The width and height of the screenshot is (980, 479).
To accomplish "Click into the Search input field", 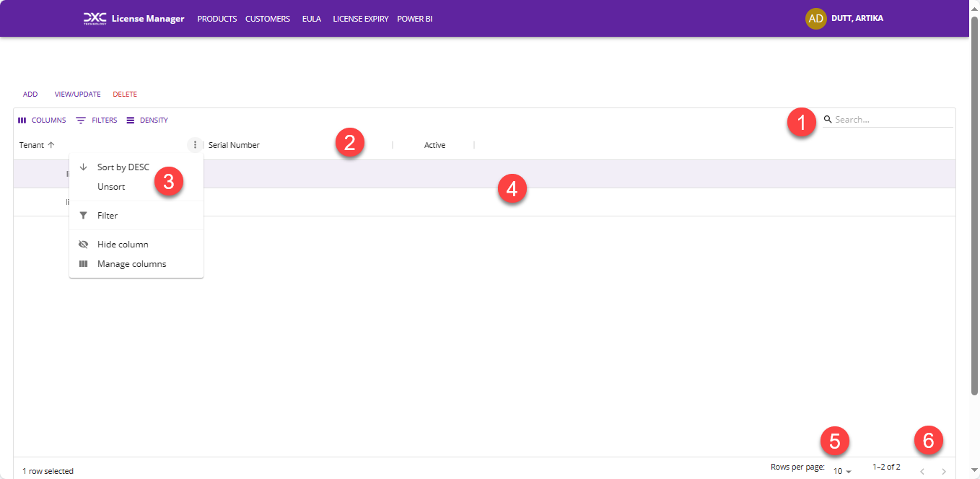I will point(892,120).
